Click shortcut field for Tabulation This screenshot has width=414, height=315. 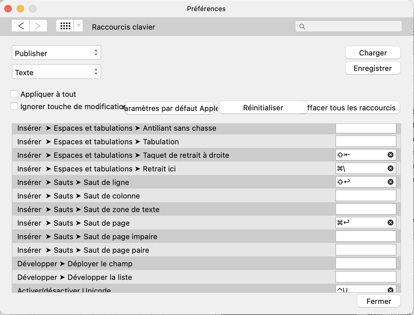pyautogui.click(x=366, y=141)
